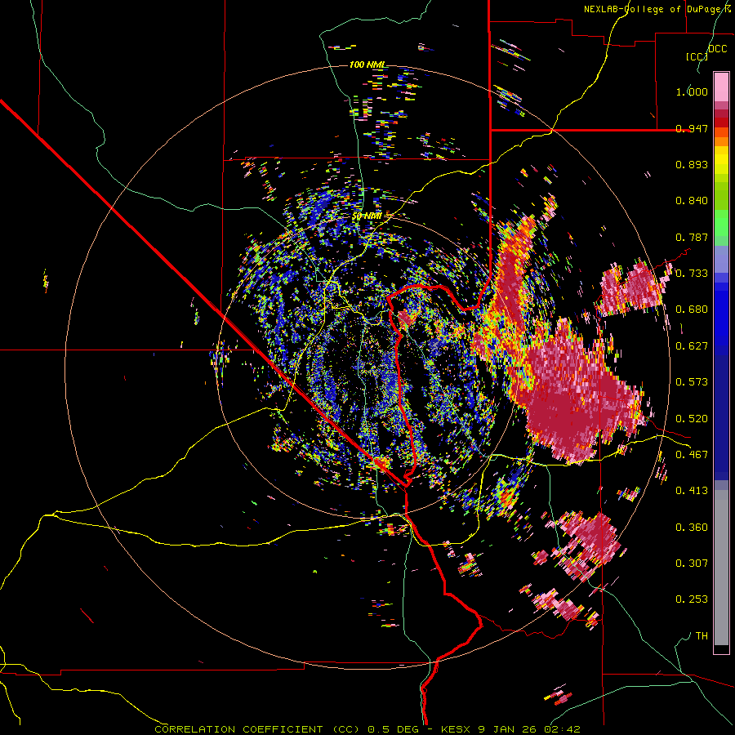The height and width of the screenshot is (735, 735).
Task: Click the 1.000 scale value
Action: (692, 91)
